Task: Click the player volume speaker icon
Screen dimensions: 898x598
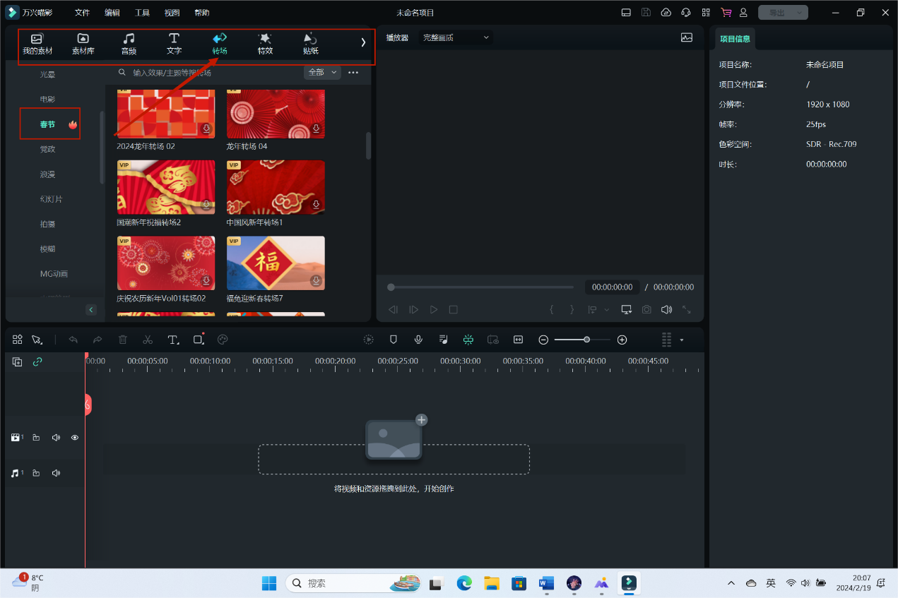Action: 666,310
